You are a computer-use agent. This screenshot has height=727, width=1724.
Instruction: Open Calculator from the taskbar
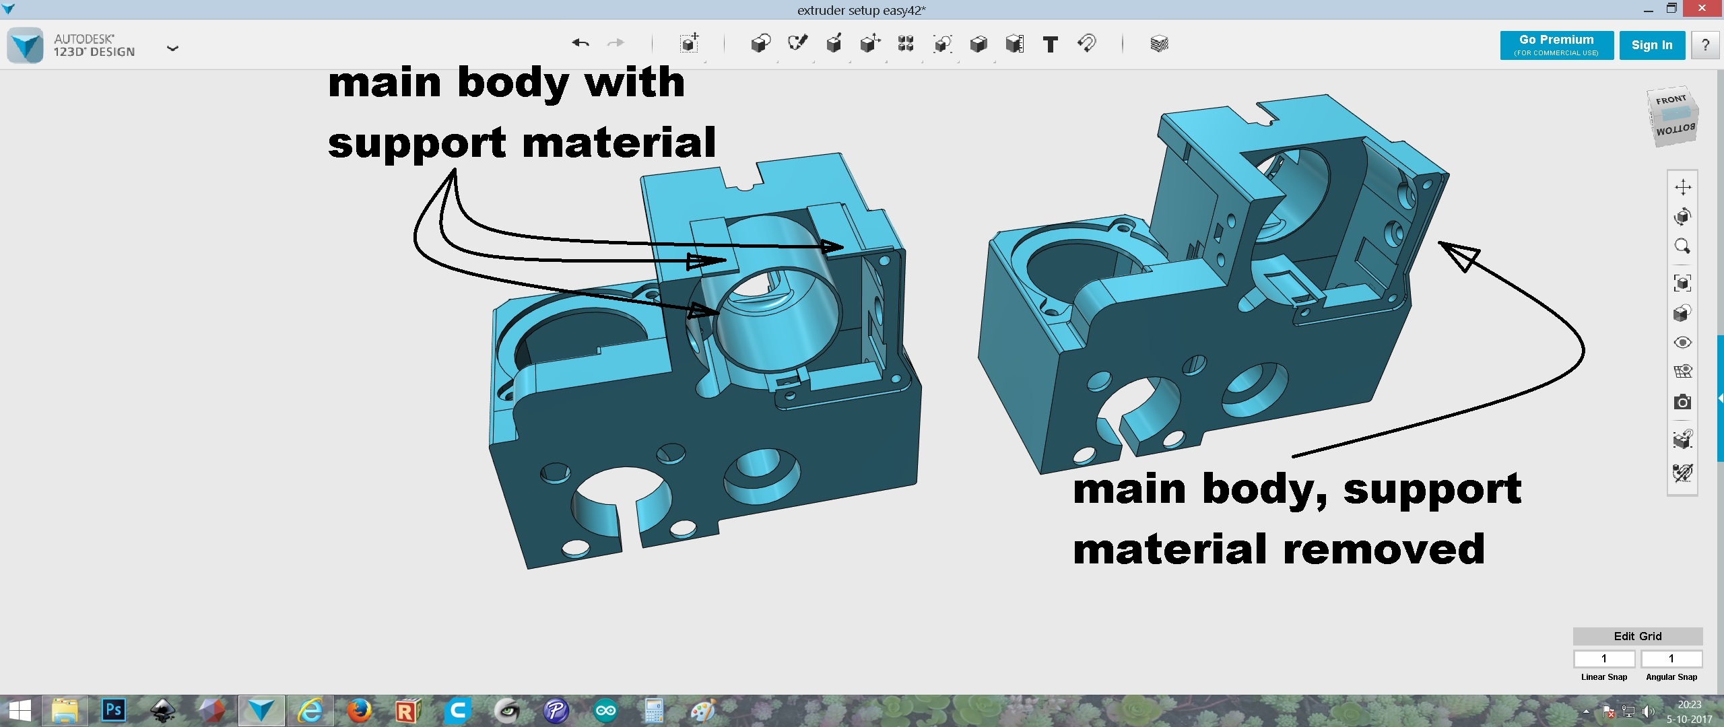click(653, 711)
